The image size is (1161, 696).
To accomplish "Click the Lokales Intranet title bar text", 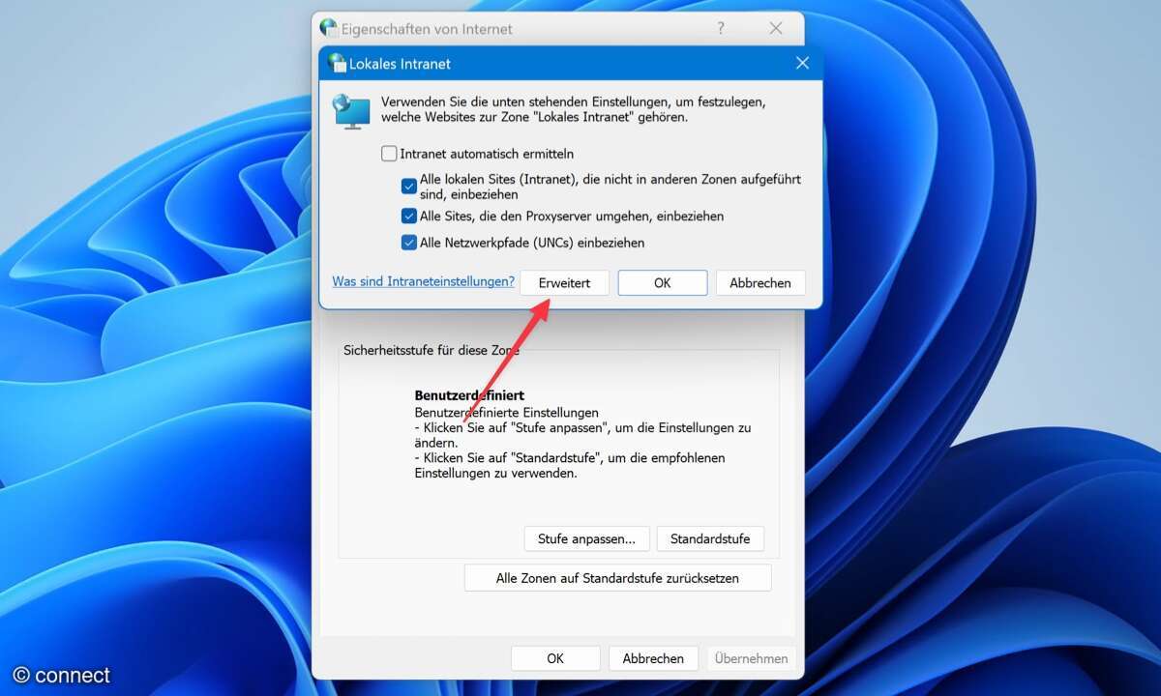I will [400, 64].
